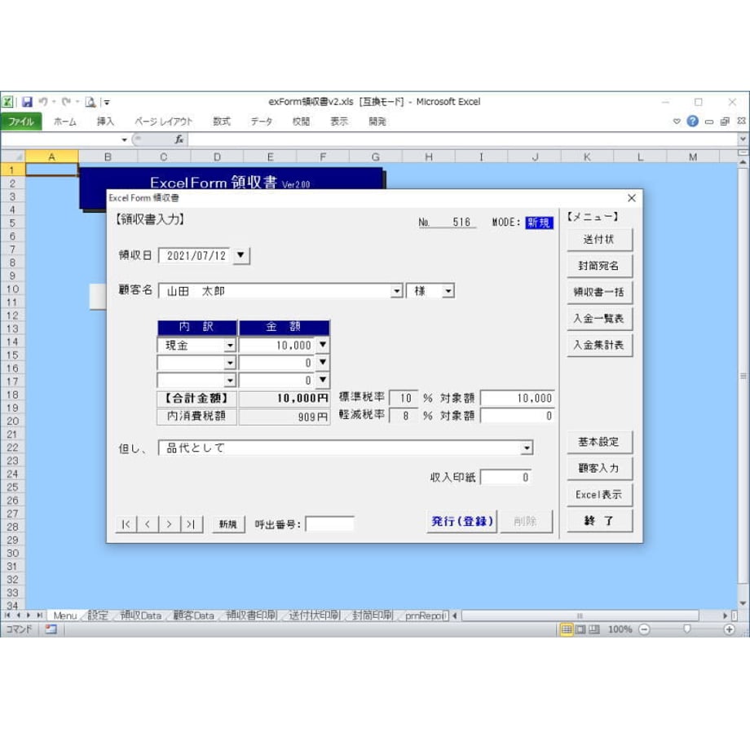The width and height of the screenshot is (750, 750).
Task: Select column header B in the worksheet
Action: (x=108, y=157)
